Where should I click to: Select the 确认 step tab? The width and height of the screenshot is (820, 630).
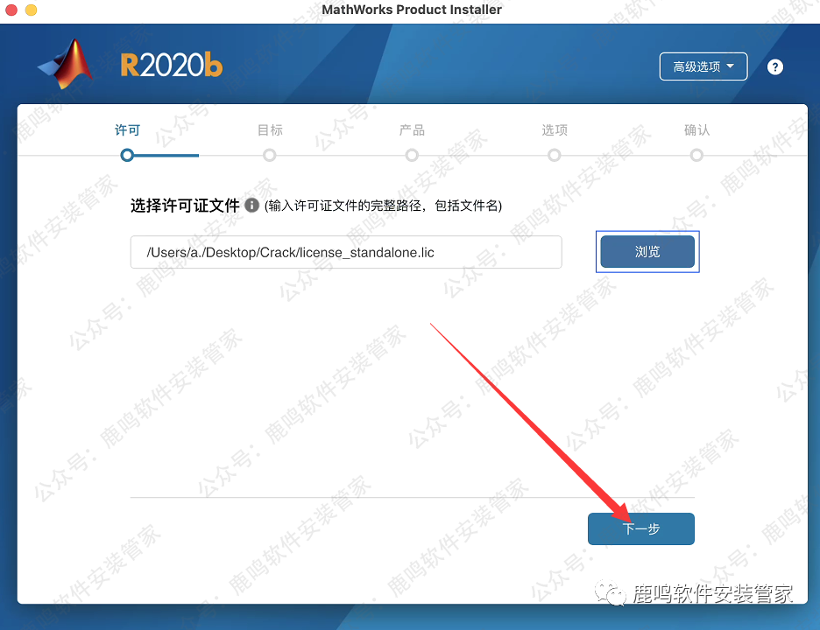point(696,130)
